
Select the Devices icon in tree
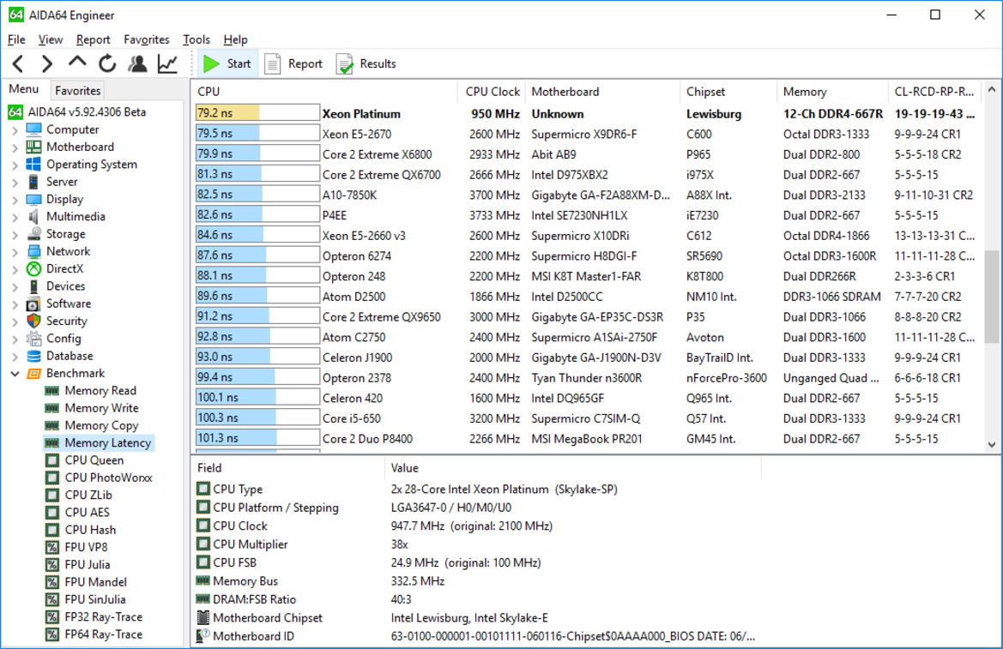pyautogui.click(x=34, y=285)
